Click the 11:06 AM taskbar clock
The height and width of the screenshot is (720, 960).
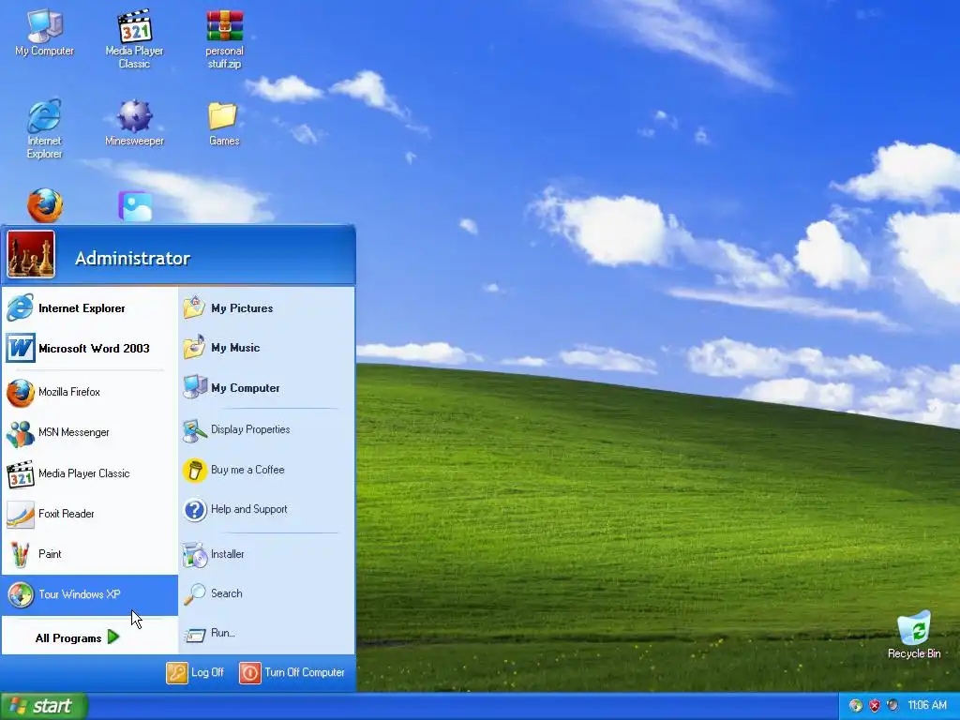(x=927, y=705)
